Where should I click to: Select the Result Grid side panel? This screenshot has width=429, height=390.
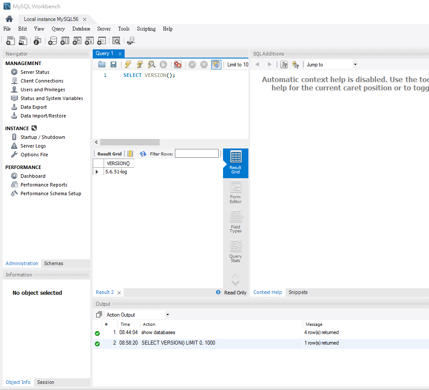236,163
